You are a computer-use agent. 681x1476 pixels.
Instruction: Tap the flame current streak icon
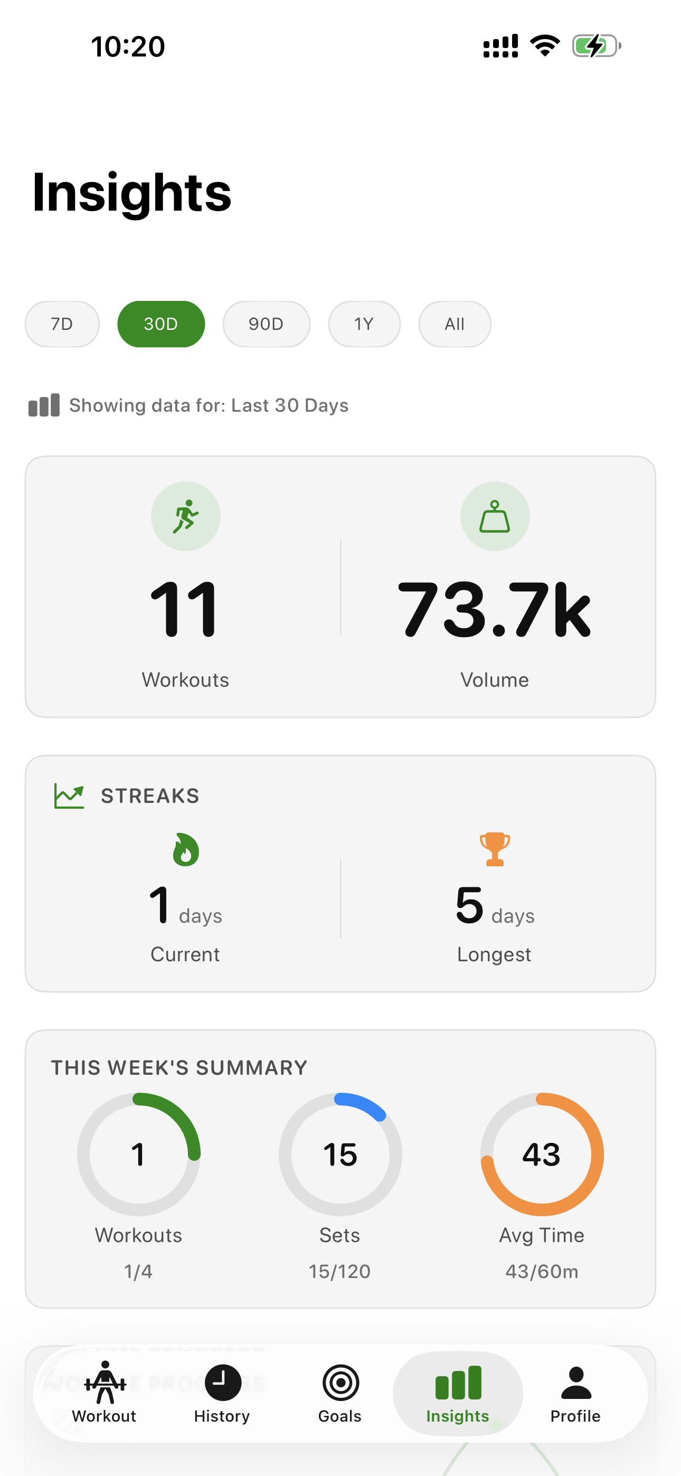tap(186, 849)
